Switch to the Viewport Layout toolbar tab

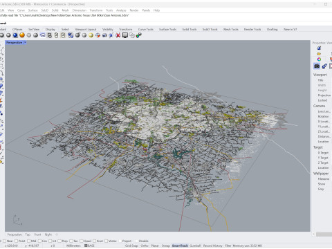(x=86, y=29)
